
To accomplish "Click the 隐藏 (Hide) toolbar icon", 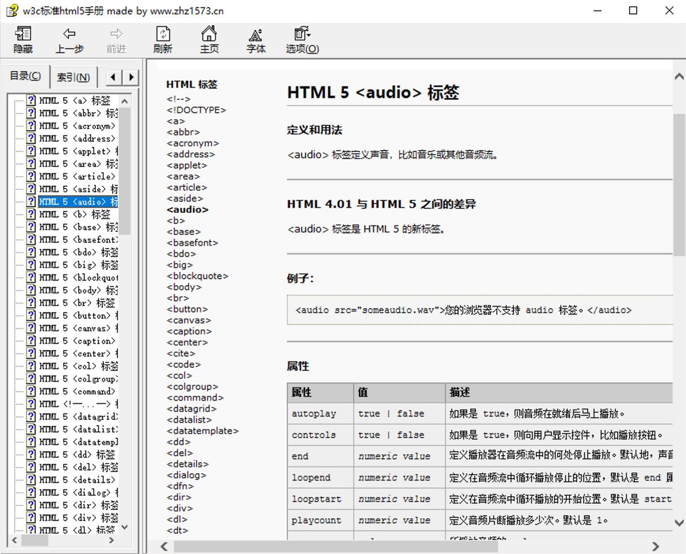I will coord(23,40).
